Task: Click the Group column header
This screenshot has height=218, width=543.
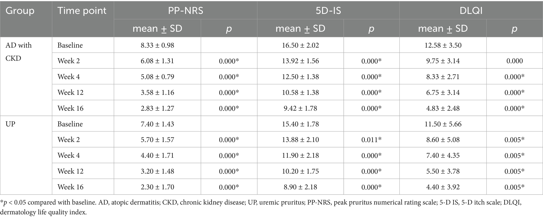Action: pyautogui.click(x=20, y=11)
